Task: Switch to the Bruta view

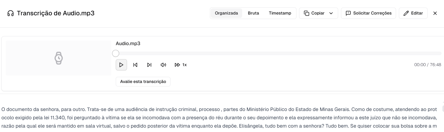Action: coord(253,13)
